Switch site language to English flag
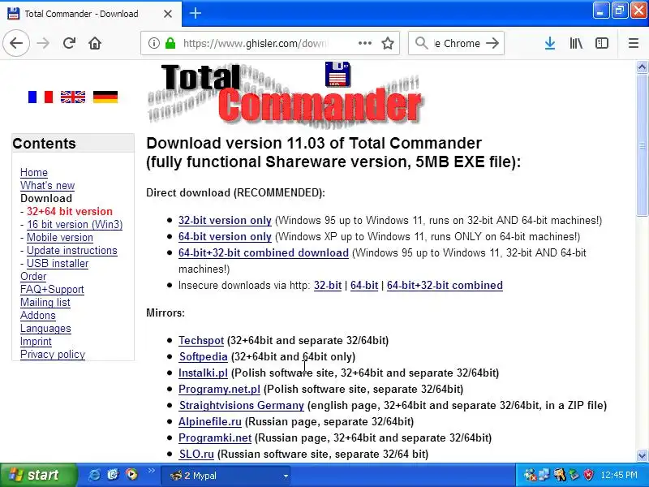Viewport: 649px width, 487px height. click(73, 97)
